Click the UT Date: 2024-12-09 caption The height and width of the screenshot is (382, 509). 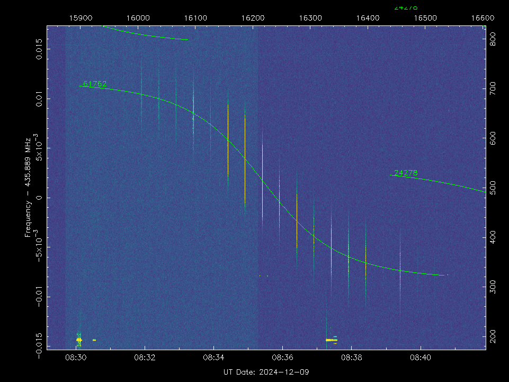(266, 372)
